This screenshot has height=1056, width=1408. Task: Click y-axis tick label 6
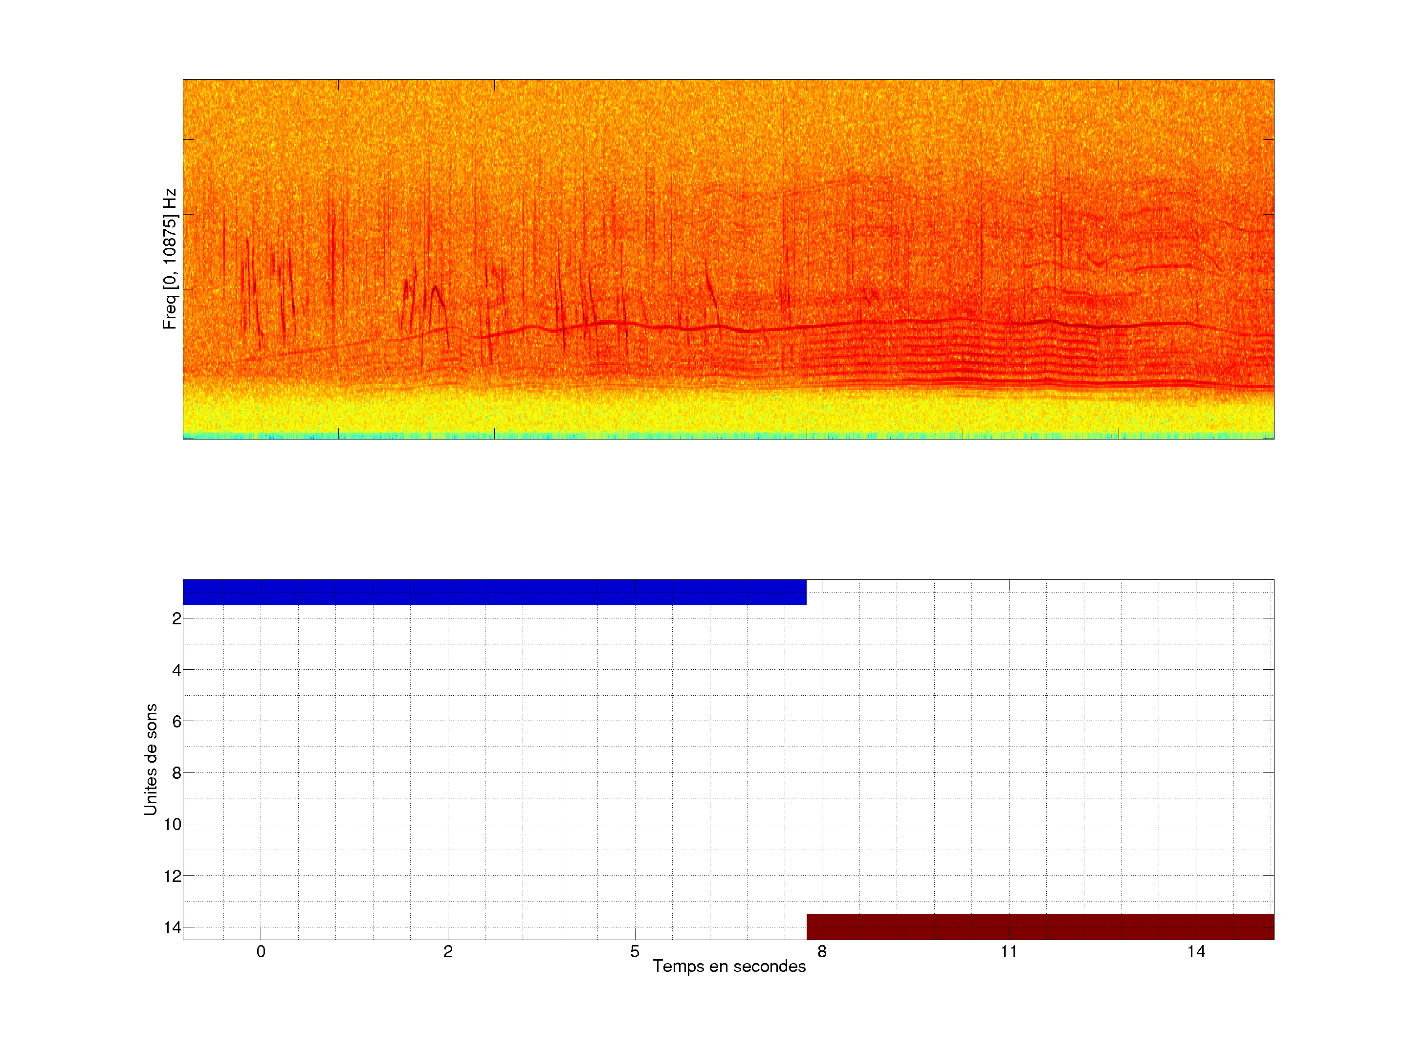[x=176, y=722]
